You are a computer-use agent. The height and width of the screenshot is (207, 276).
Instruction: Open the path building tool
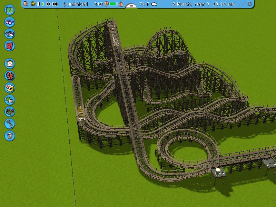[10, 112]
